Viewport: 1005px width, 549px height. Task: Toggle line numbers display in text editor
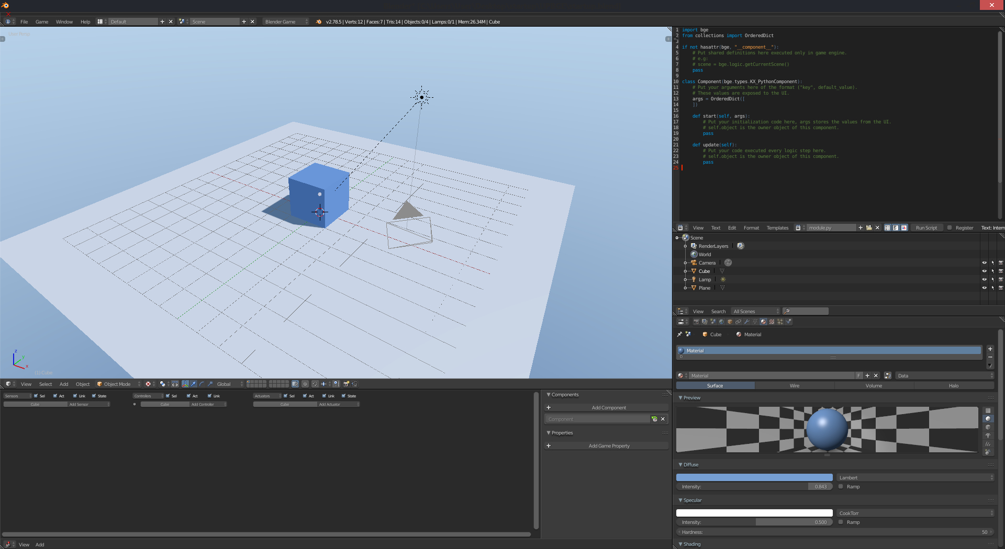coord(887,227)
